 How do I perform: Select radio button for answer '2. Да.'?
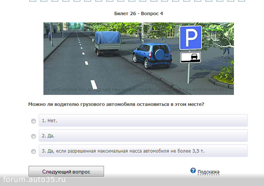(x=34, y=136)
